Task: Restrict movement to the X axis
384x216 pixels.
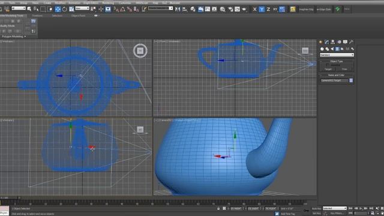Action: (254, 10)
